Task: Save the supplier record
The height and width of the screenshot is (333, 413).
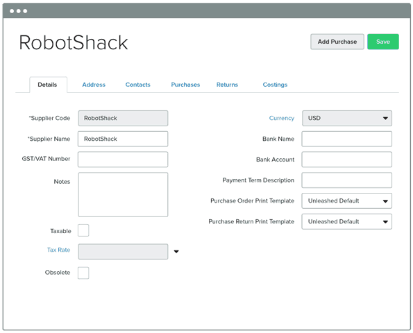Action: [383, 42]
